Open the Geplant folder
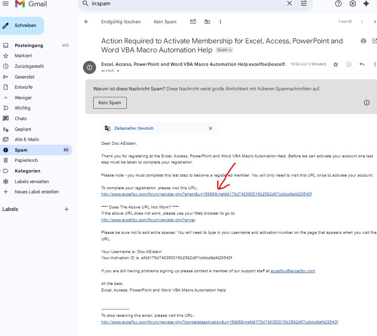This screenshot has width=377, height=336. (23, 129)
